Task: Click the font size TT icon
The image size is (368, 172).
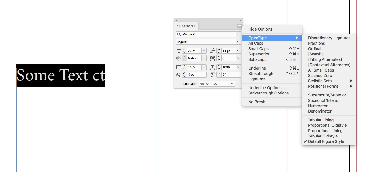Action: point(178,51)
